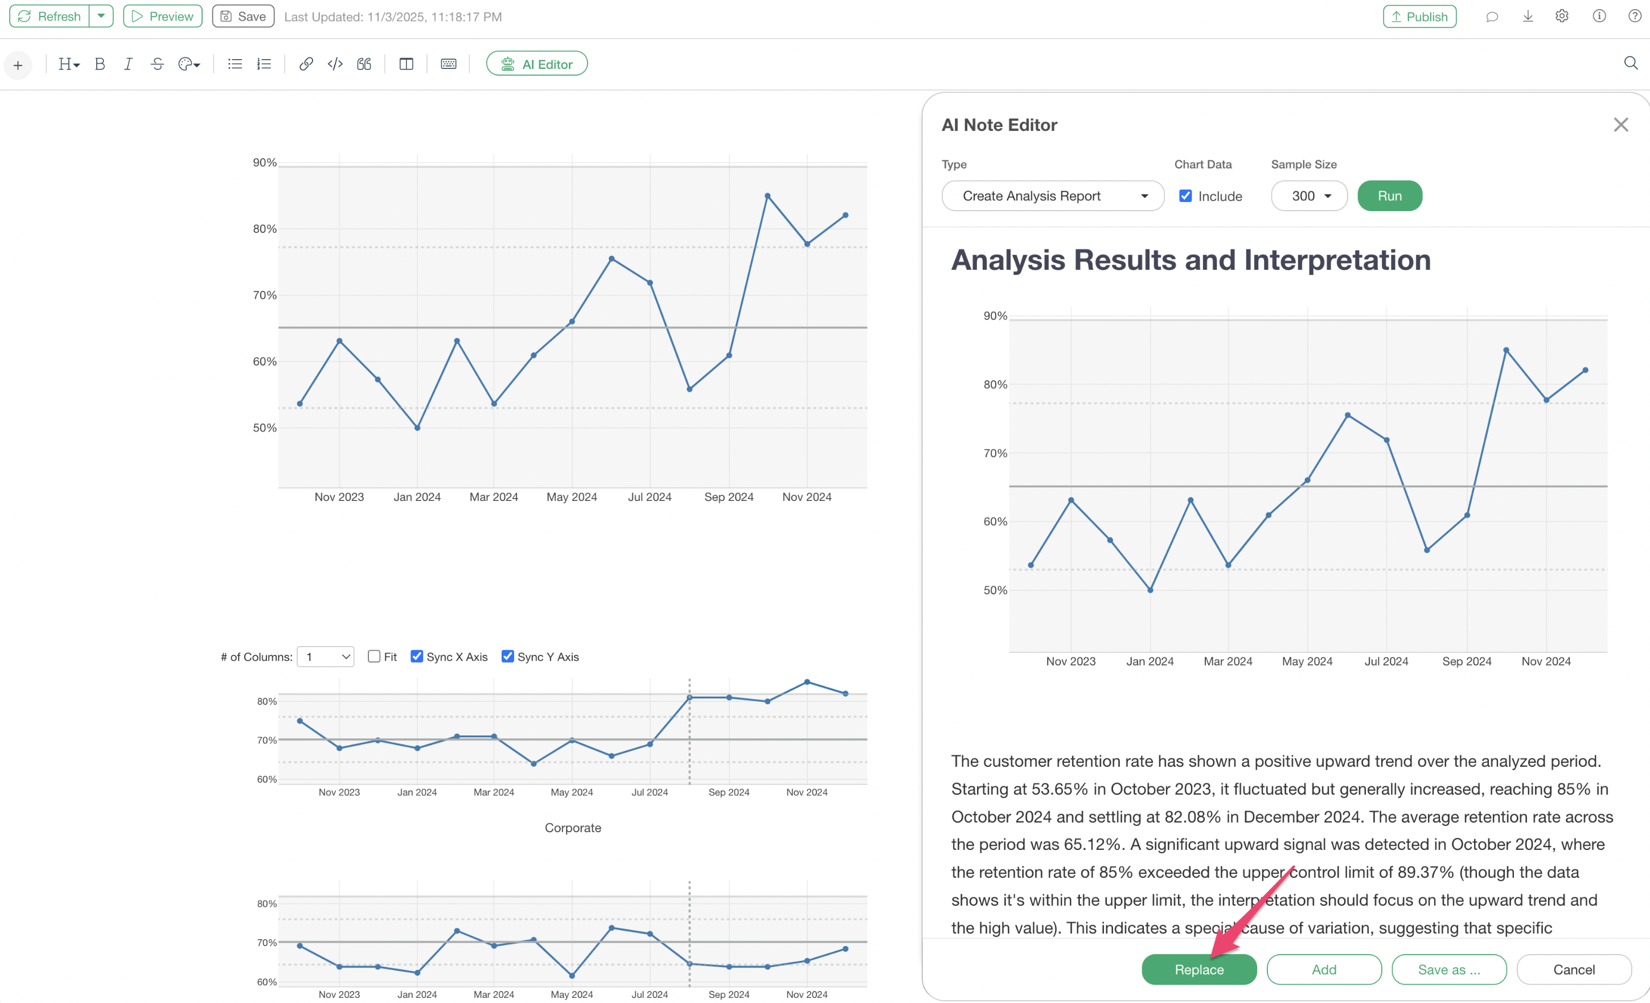This screenshot has width=1650, height=1003.
Task: Apply strikethrough formatting
Action: (157, 64)
